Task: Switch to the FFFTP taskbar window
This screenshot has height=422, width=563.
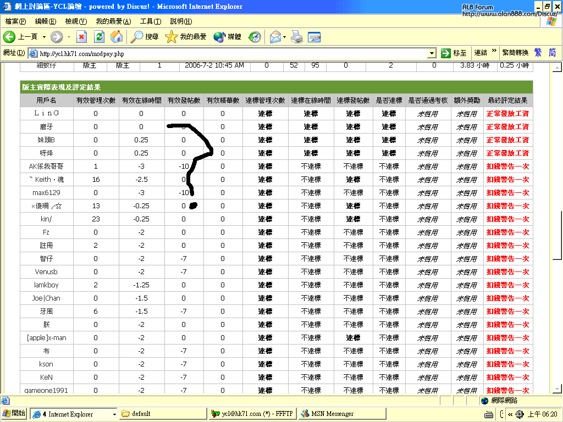Action: [252, 414]
